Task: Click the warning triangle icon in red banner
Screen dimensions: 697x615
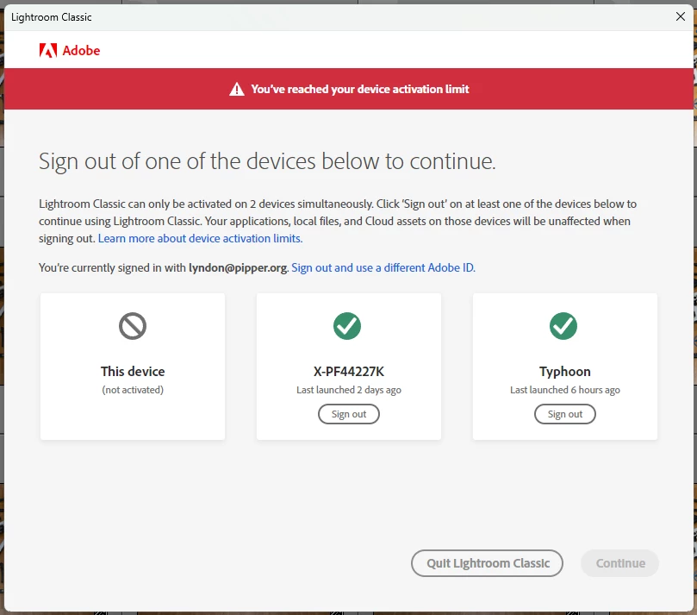Action: pyautogui.click(x=236, y=89)
